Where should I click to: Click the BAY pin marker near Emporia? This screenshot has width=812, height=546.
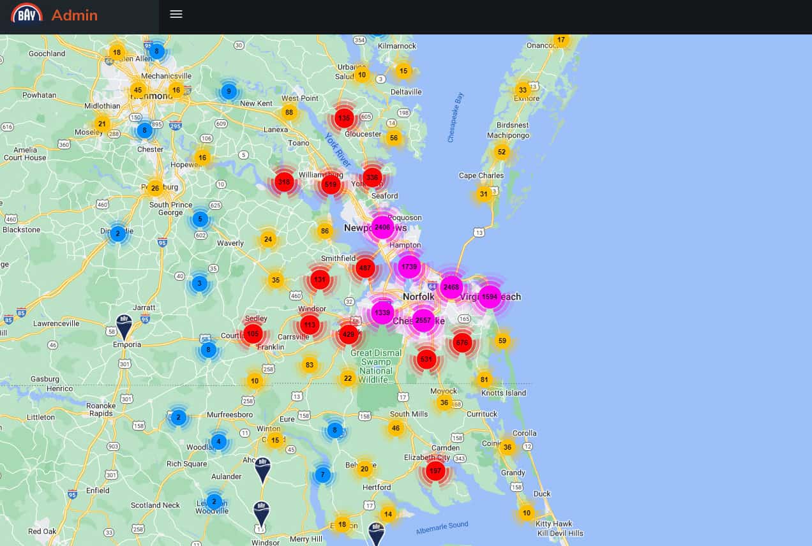pos(124,326)
